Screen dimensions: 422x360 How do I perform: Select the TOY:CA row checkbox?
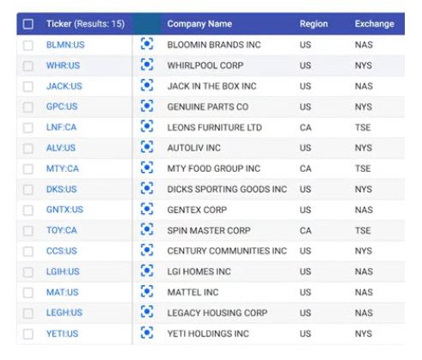[x=28, y=231]
